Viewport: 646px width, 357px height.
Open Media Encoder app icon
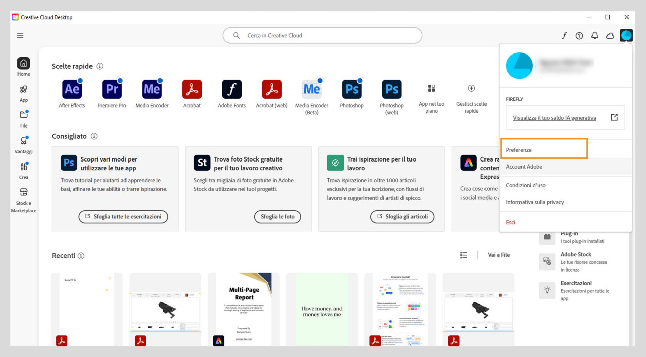pyautogui.click(x=152, y=89)
